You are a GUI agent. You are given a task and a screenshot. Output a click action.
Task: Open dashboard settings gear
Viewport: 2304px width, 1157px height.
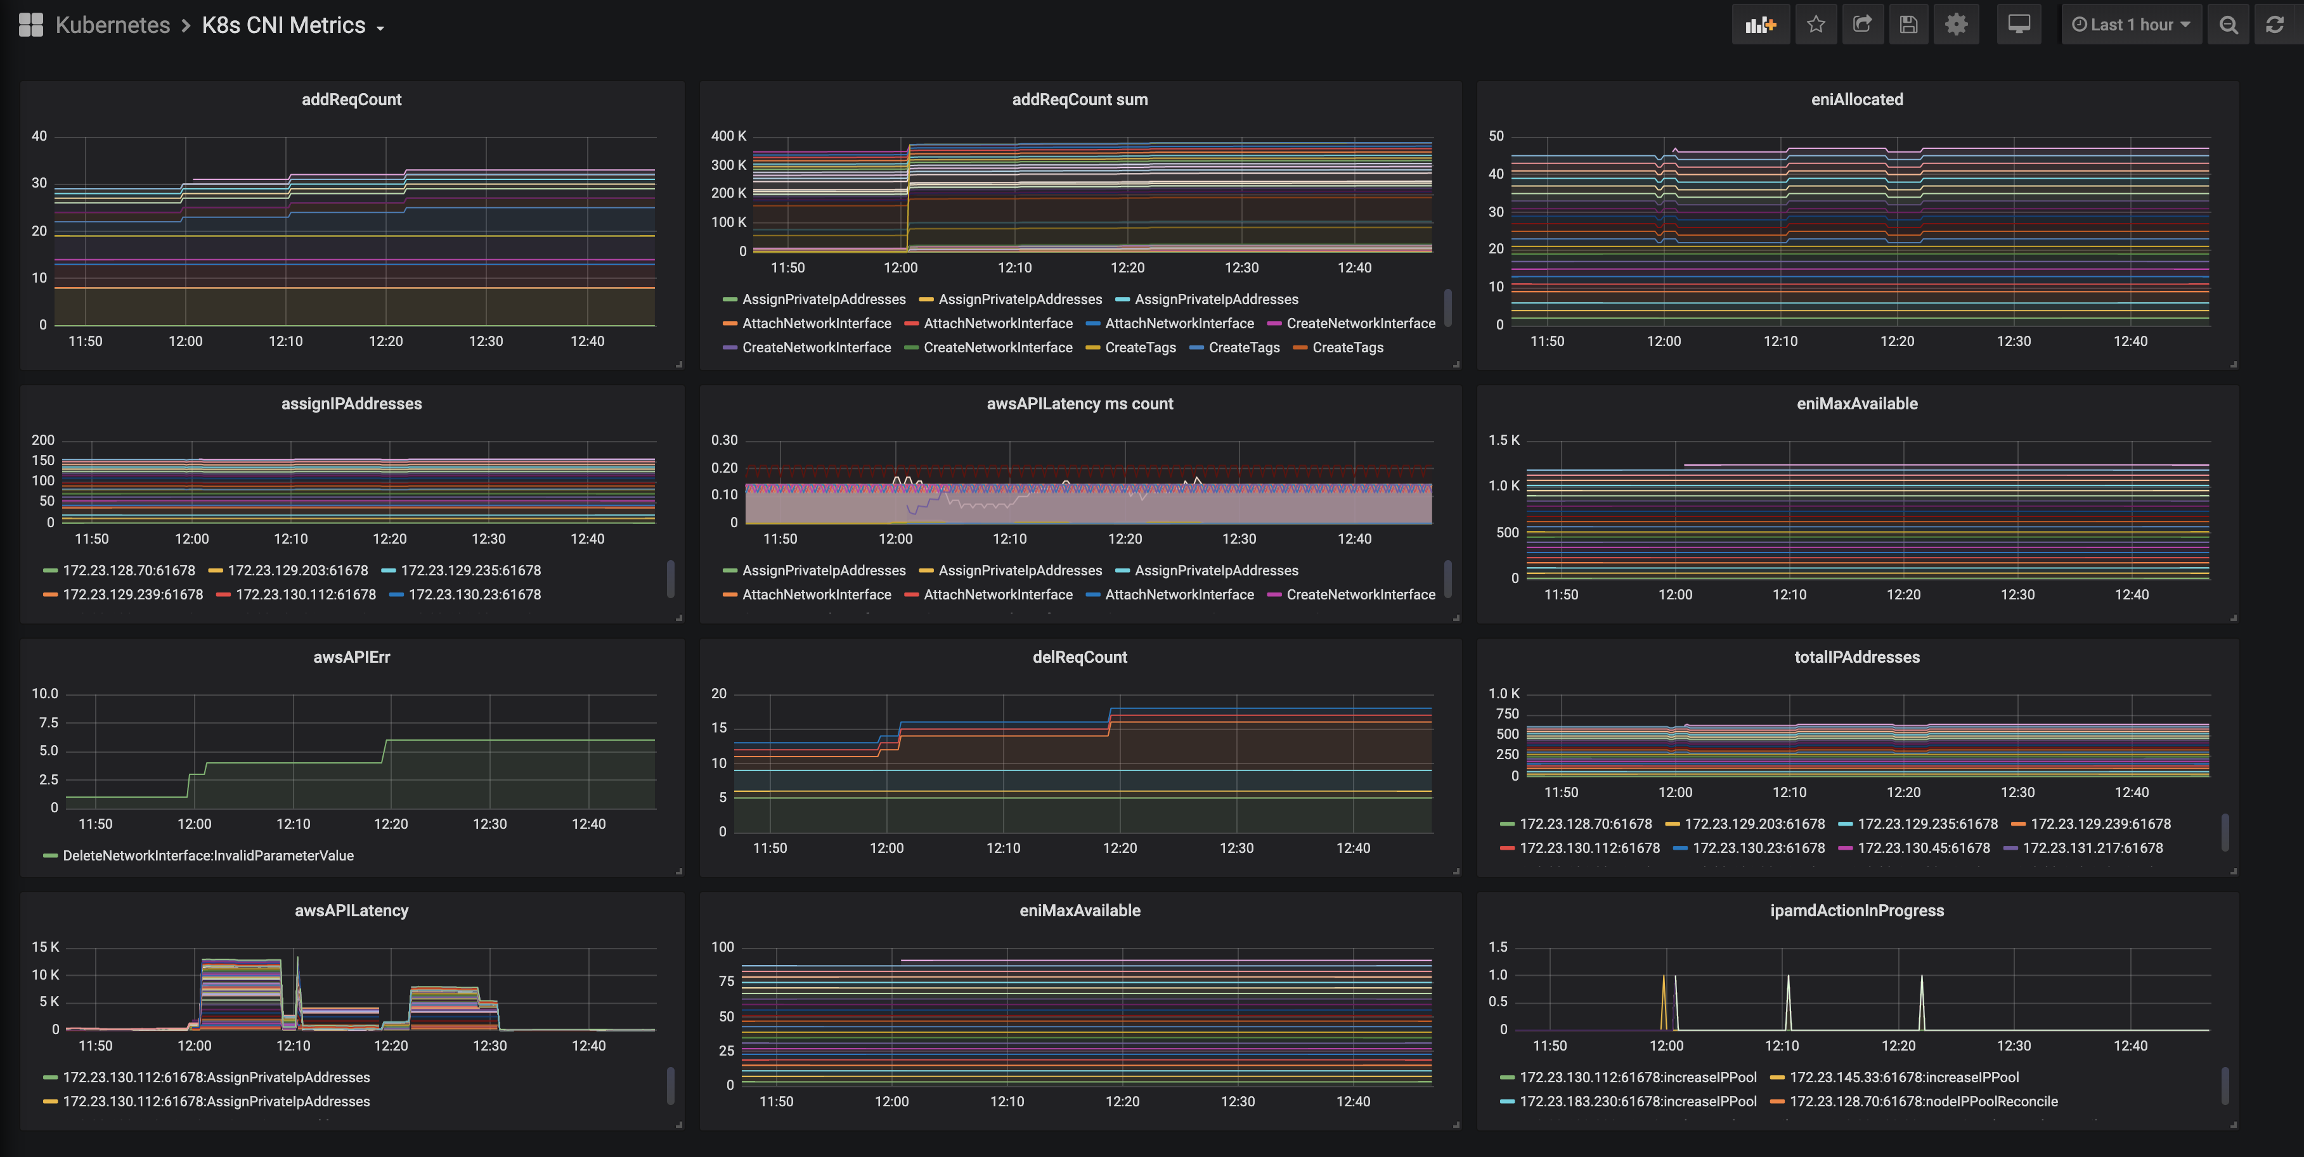tap(1956, 25)
